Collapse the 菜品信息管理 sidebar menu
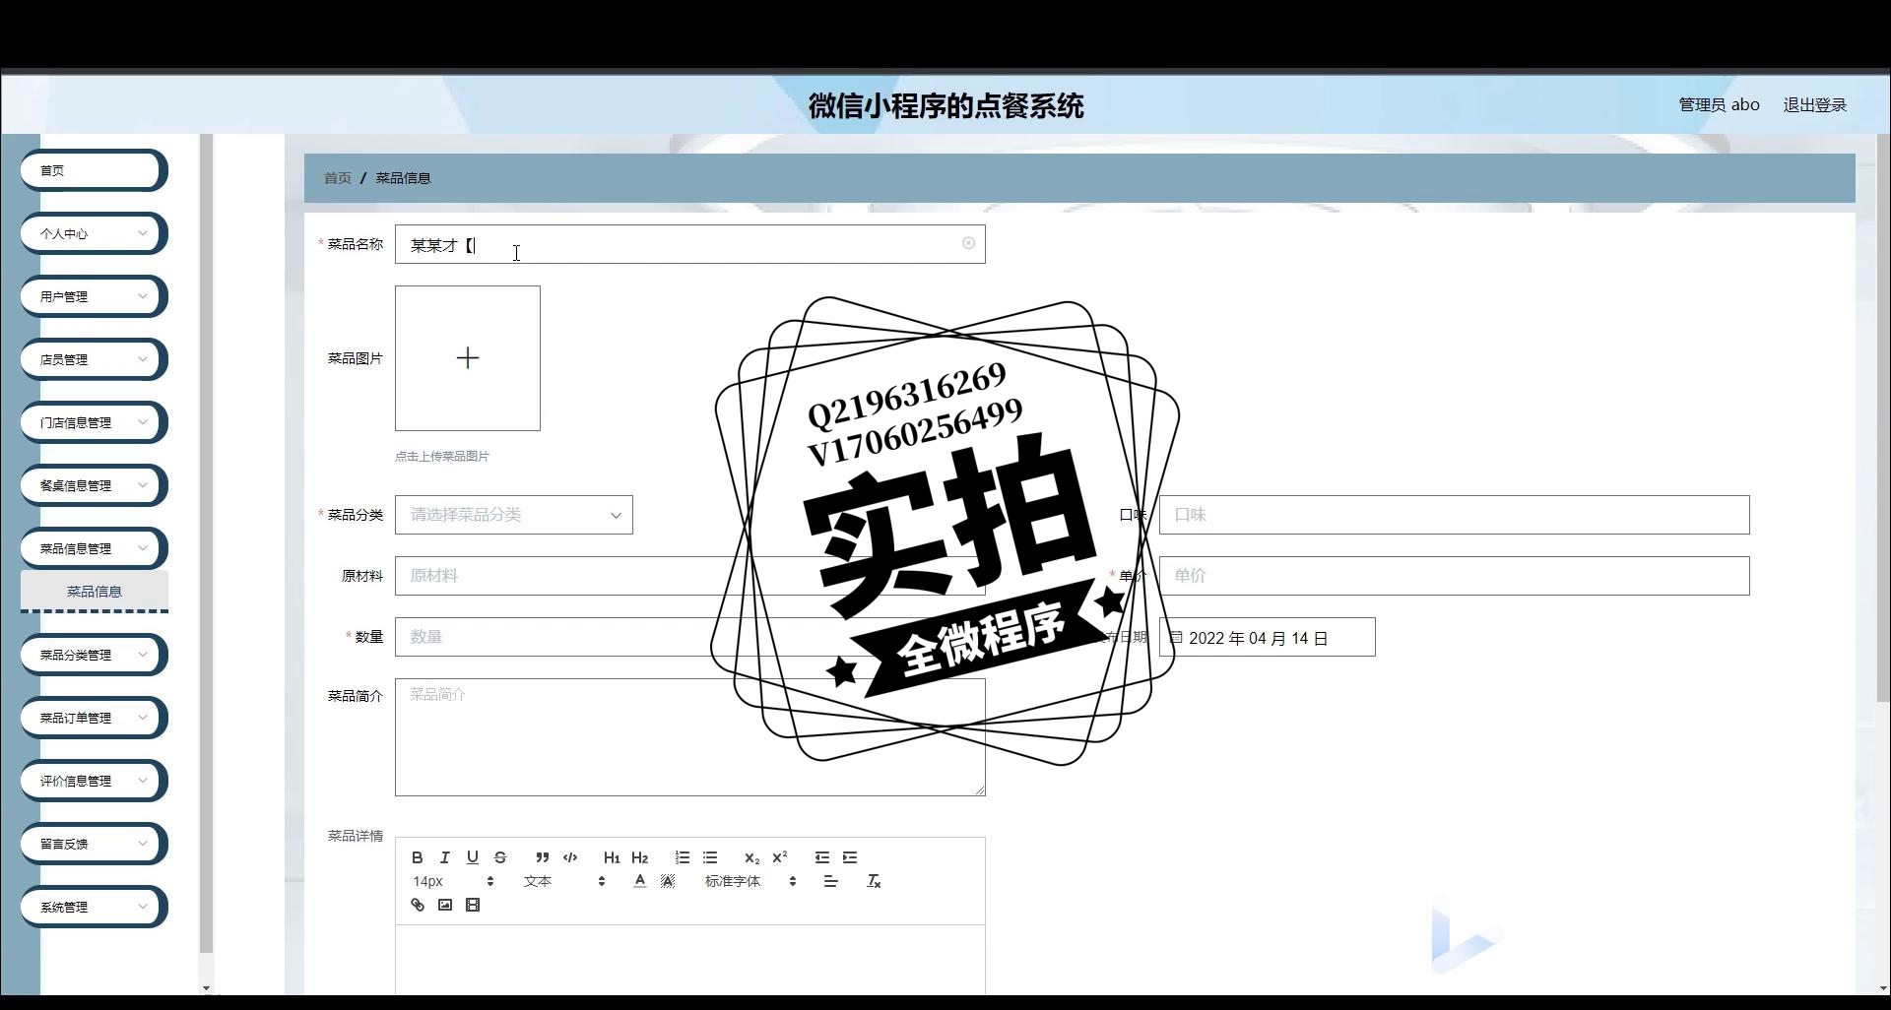 pos(94,548)
